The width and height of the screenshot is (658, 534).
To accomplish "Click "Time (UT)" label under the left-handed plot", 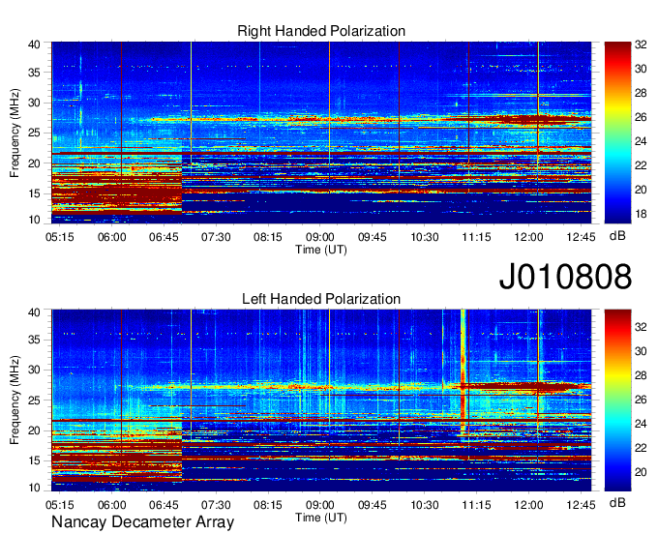I will (321, 518).
